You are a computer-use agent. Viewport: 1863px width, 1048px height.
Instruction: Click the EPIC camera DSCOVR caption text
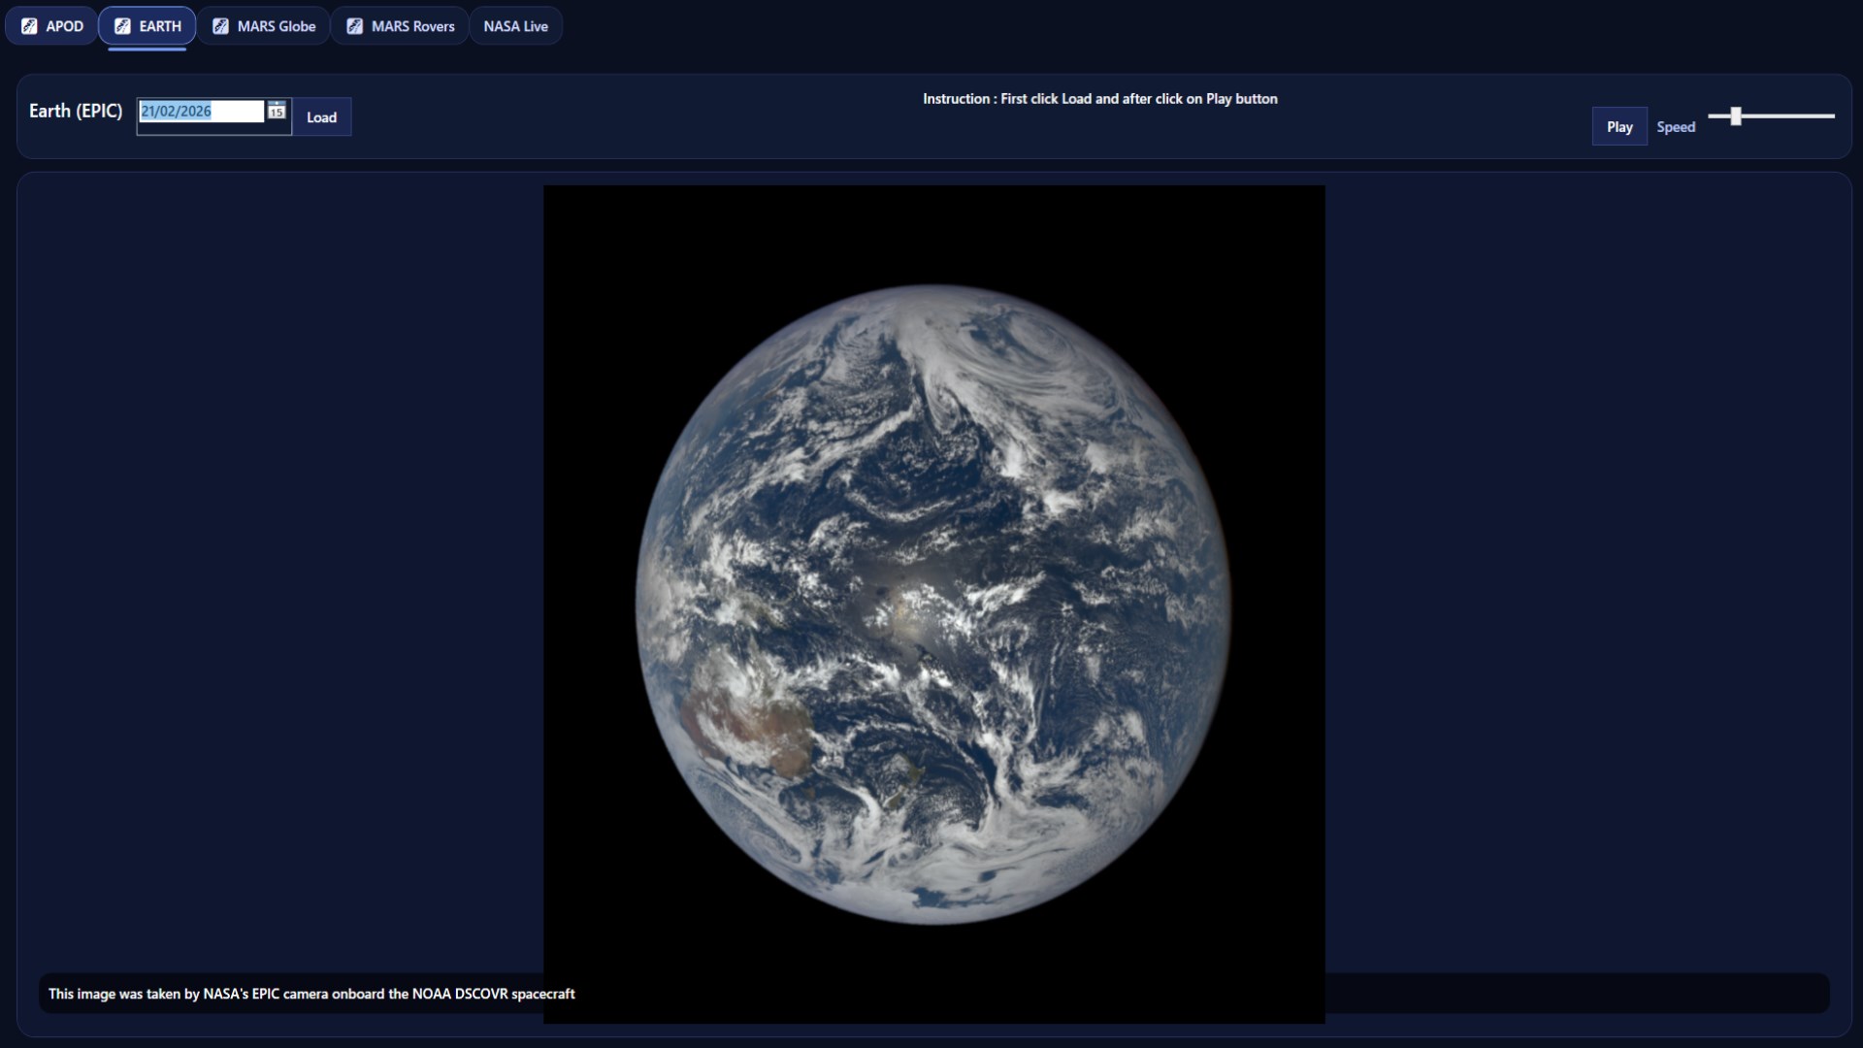coord(311,994)
